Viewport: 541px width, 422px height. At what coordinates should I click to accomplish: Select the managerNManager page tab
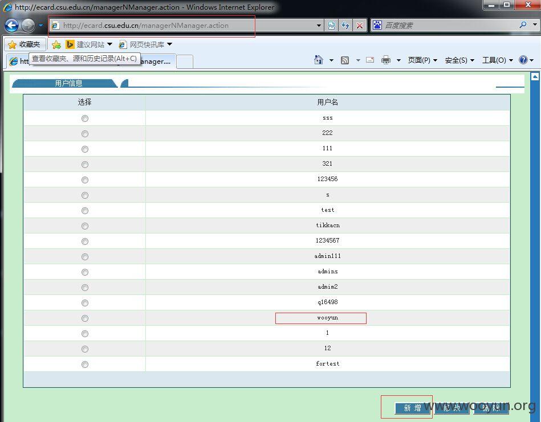[91, 62]
